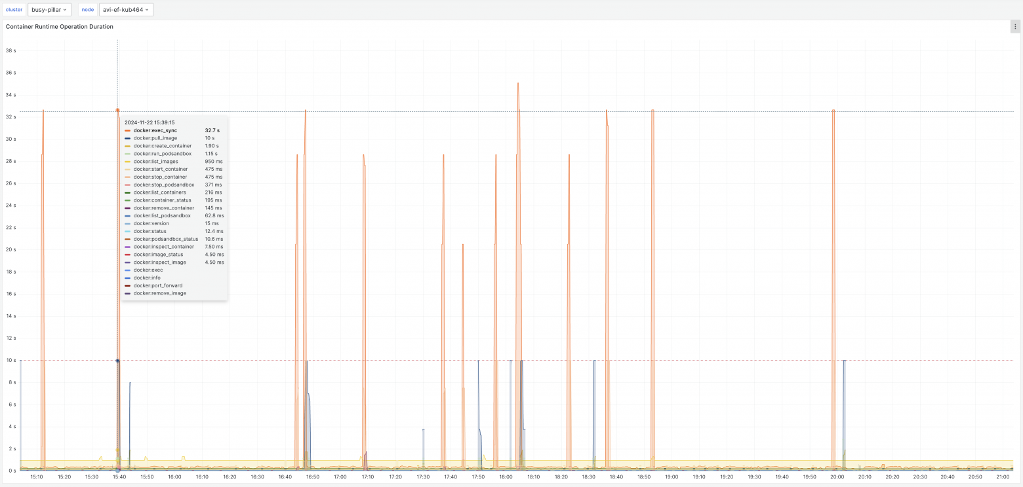Image resolution: width=1023 pixels, height=487 pixels.
Task: Click the docker:pull_image tooltip label
Action: pos(155,138)
